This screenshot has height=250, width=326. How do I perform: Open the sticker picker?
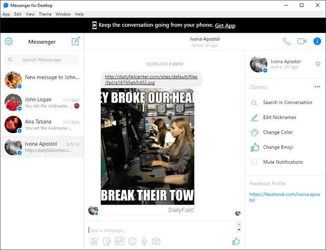107,241
